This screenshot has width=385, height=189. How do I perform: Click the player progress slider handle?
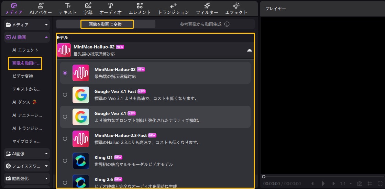pyautogui.click(x=263, y=177)
